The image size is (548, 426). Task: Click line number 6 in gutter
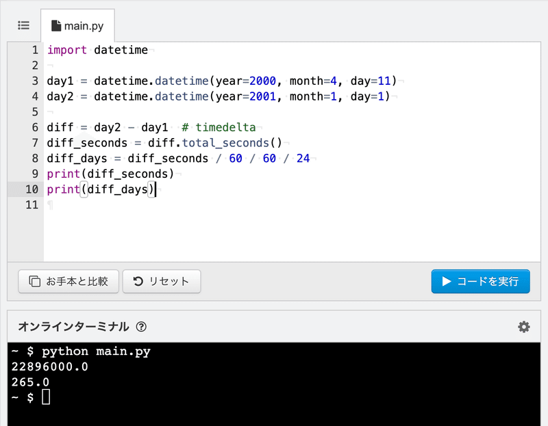coord(35,127)
